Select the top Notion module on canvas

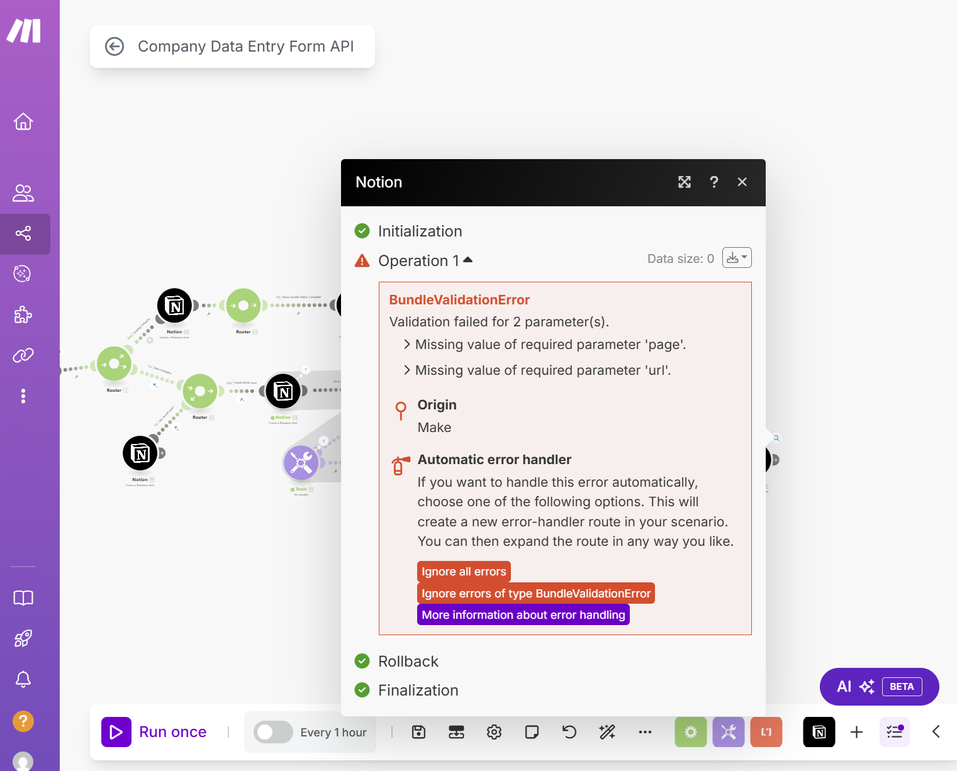pos(174,306)
